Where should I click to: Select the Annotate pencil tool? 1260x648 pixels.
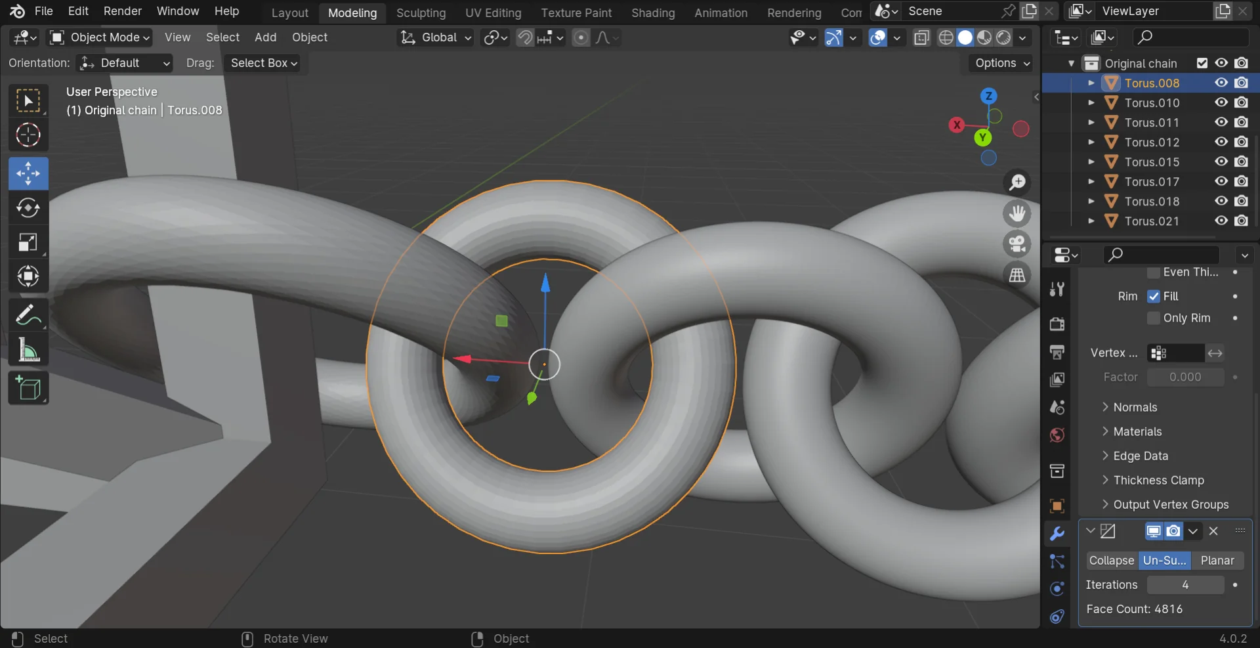click(28, 316)
